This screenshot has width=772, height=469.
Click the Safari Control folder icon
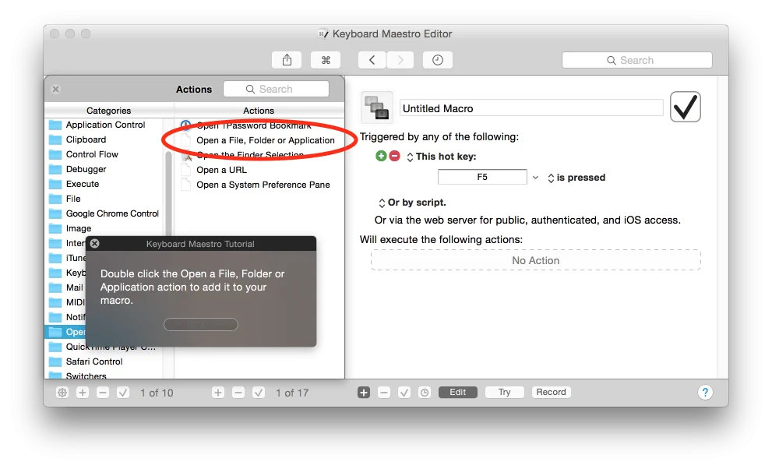tap(55, 361)
